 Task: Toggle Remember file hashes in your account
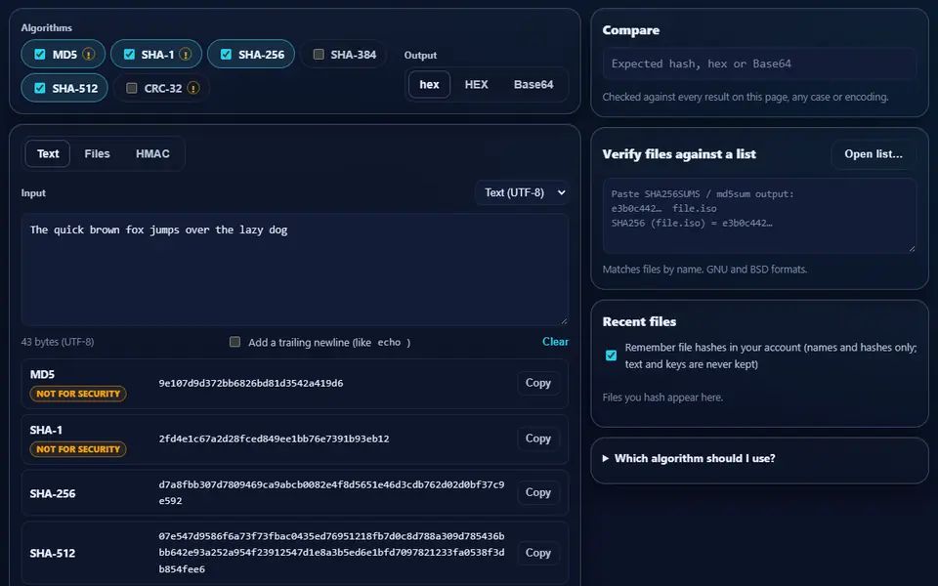[611, 356]
